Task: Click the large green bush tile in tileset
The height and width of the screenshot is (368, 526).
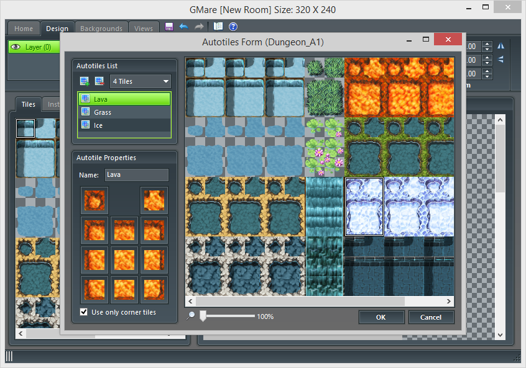Action: (325, 98)
